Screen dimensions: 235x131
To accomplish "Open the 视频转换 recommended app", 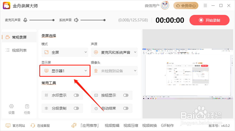I will [x=150, y=126].
